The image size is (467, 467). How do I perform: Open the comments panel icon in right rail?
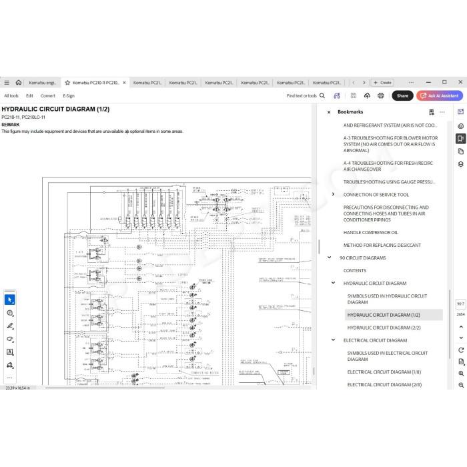coord(461,126)
